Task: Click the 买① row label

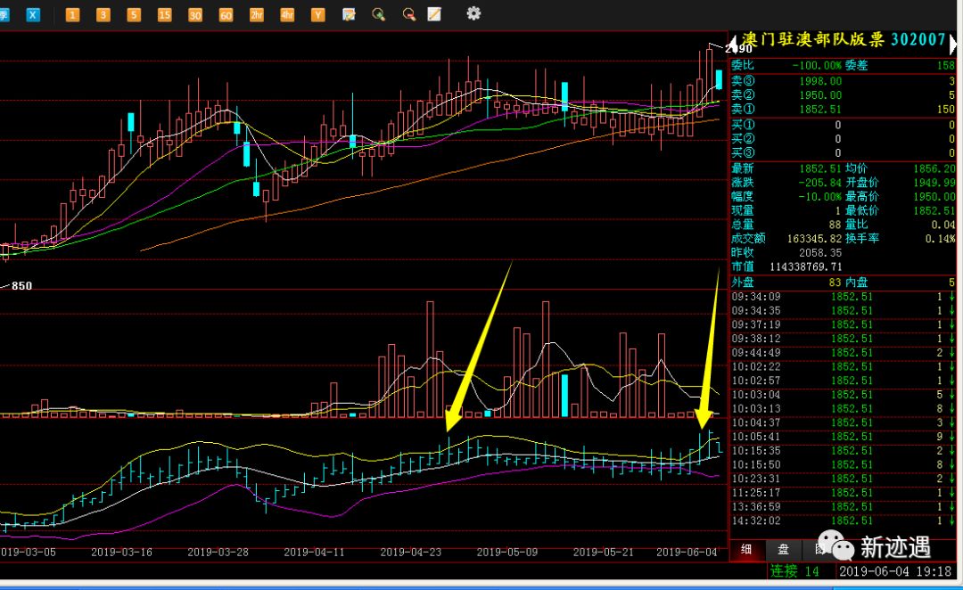Action: [x=743, y=125]
